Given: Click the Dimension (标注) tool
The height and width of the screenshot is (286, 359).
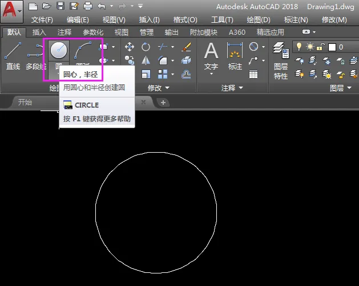Looking at the screenshot, I should coord(235,56).
